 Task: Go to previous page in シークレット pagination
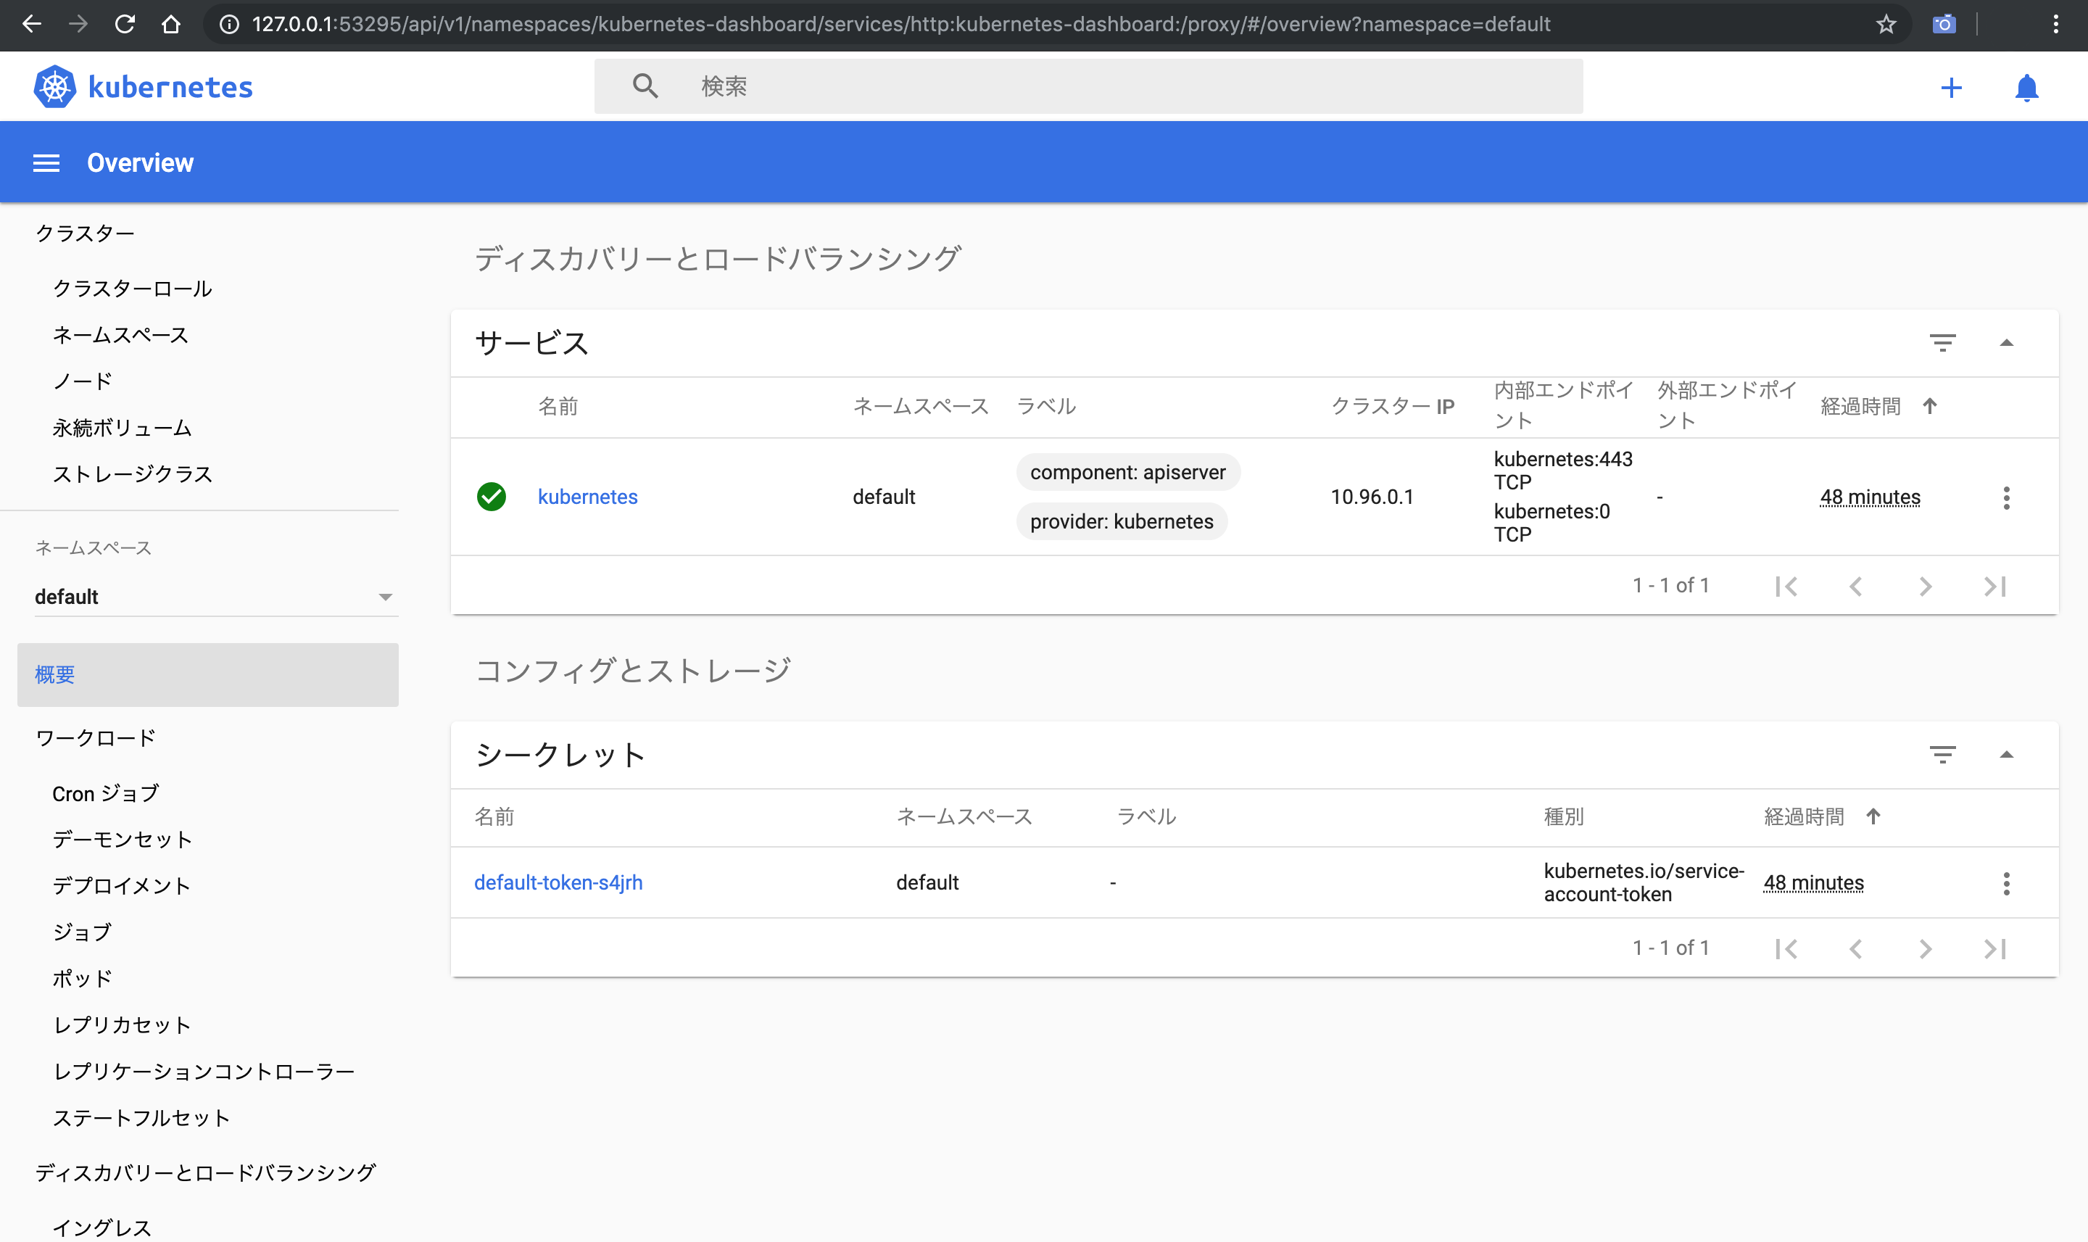(x=1855, y=948)
